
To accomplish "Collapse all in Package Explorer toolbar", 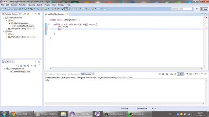I will (24, 14).
